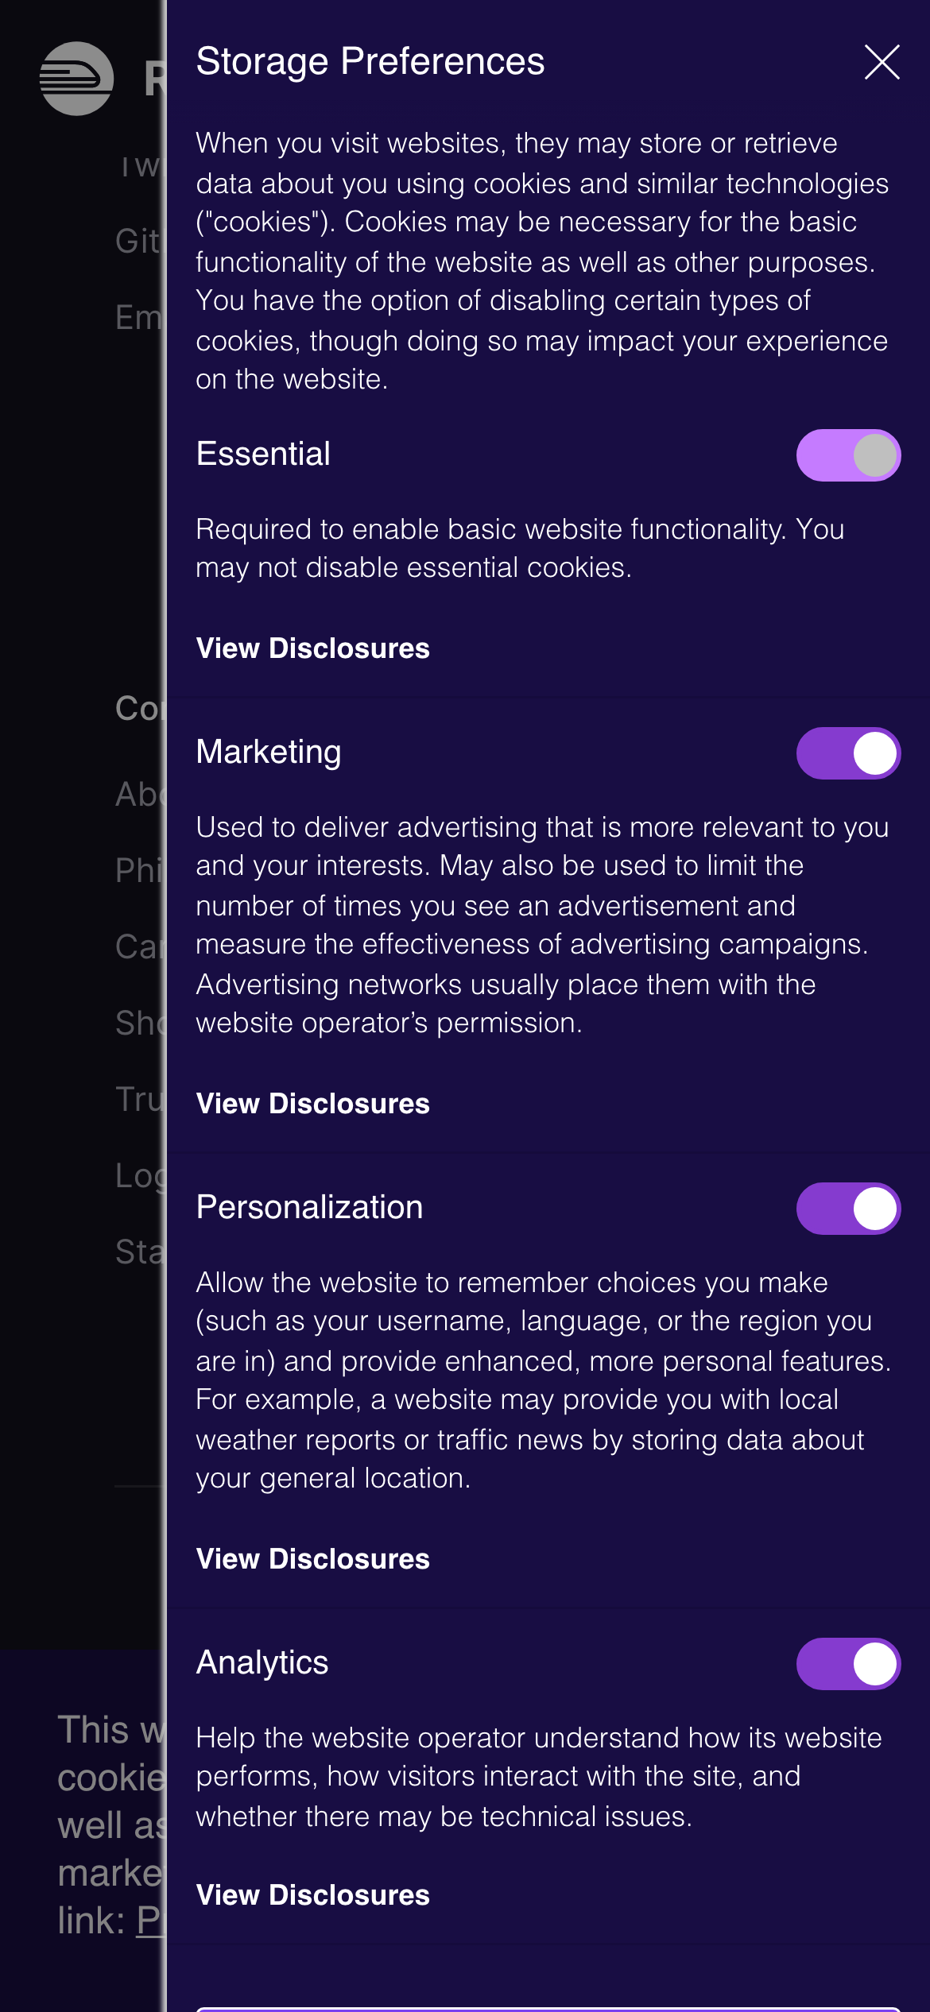Click the partially hidden "Git" footer link

tap(138, 242)
